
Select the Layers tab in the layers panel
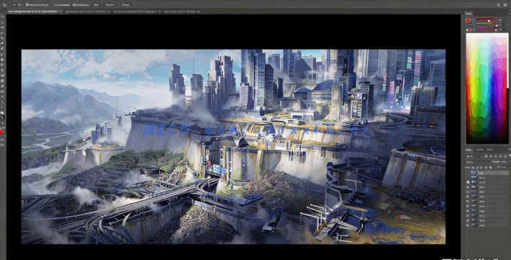point(468,149)
